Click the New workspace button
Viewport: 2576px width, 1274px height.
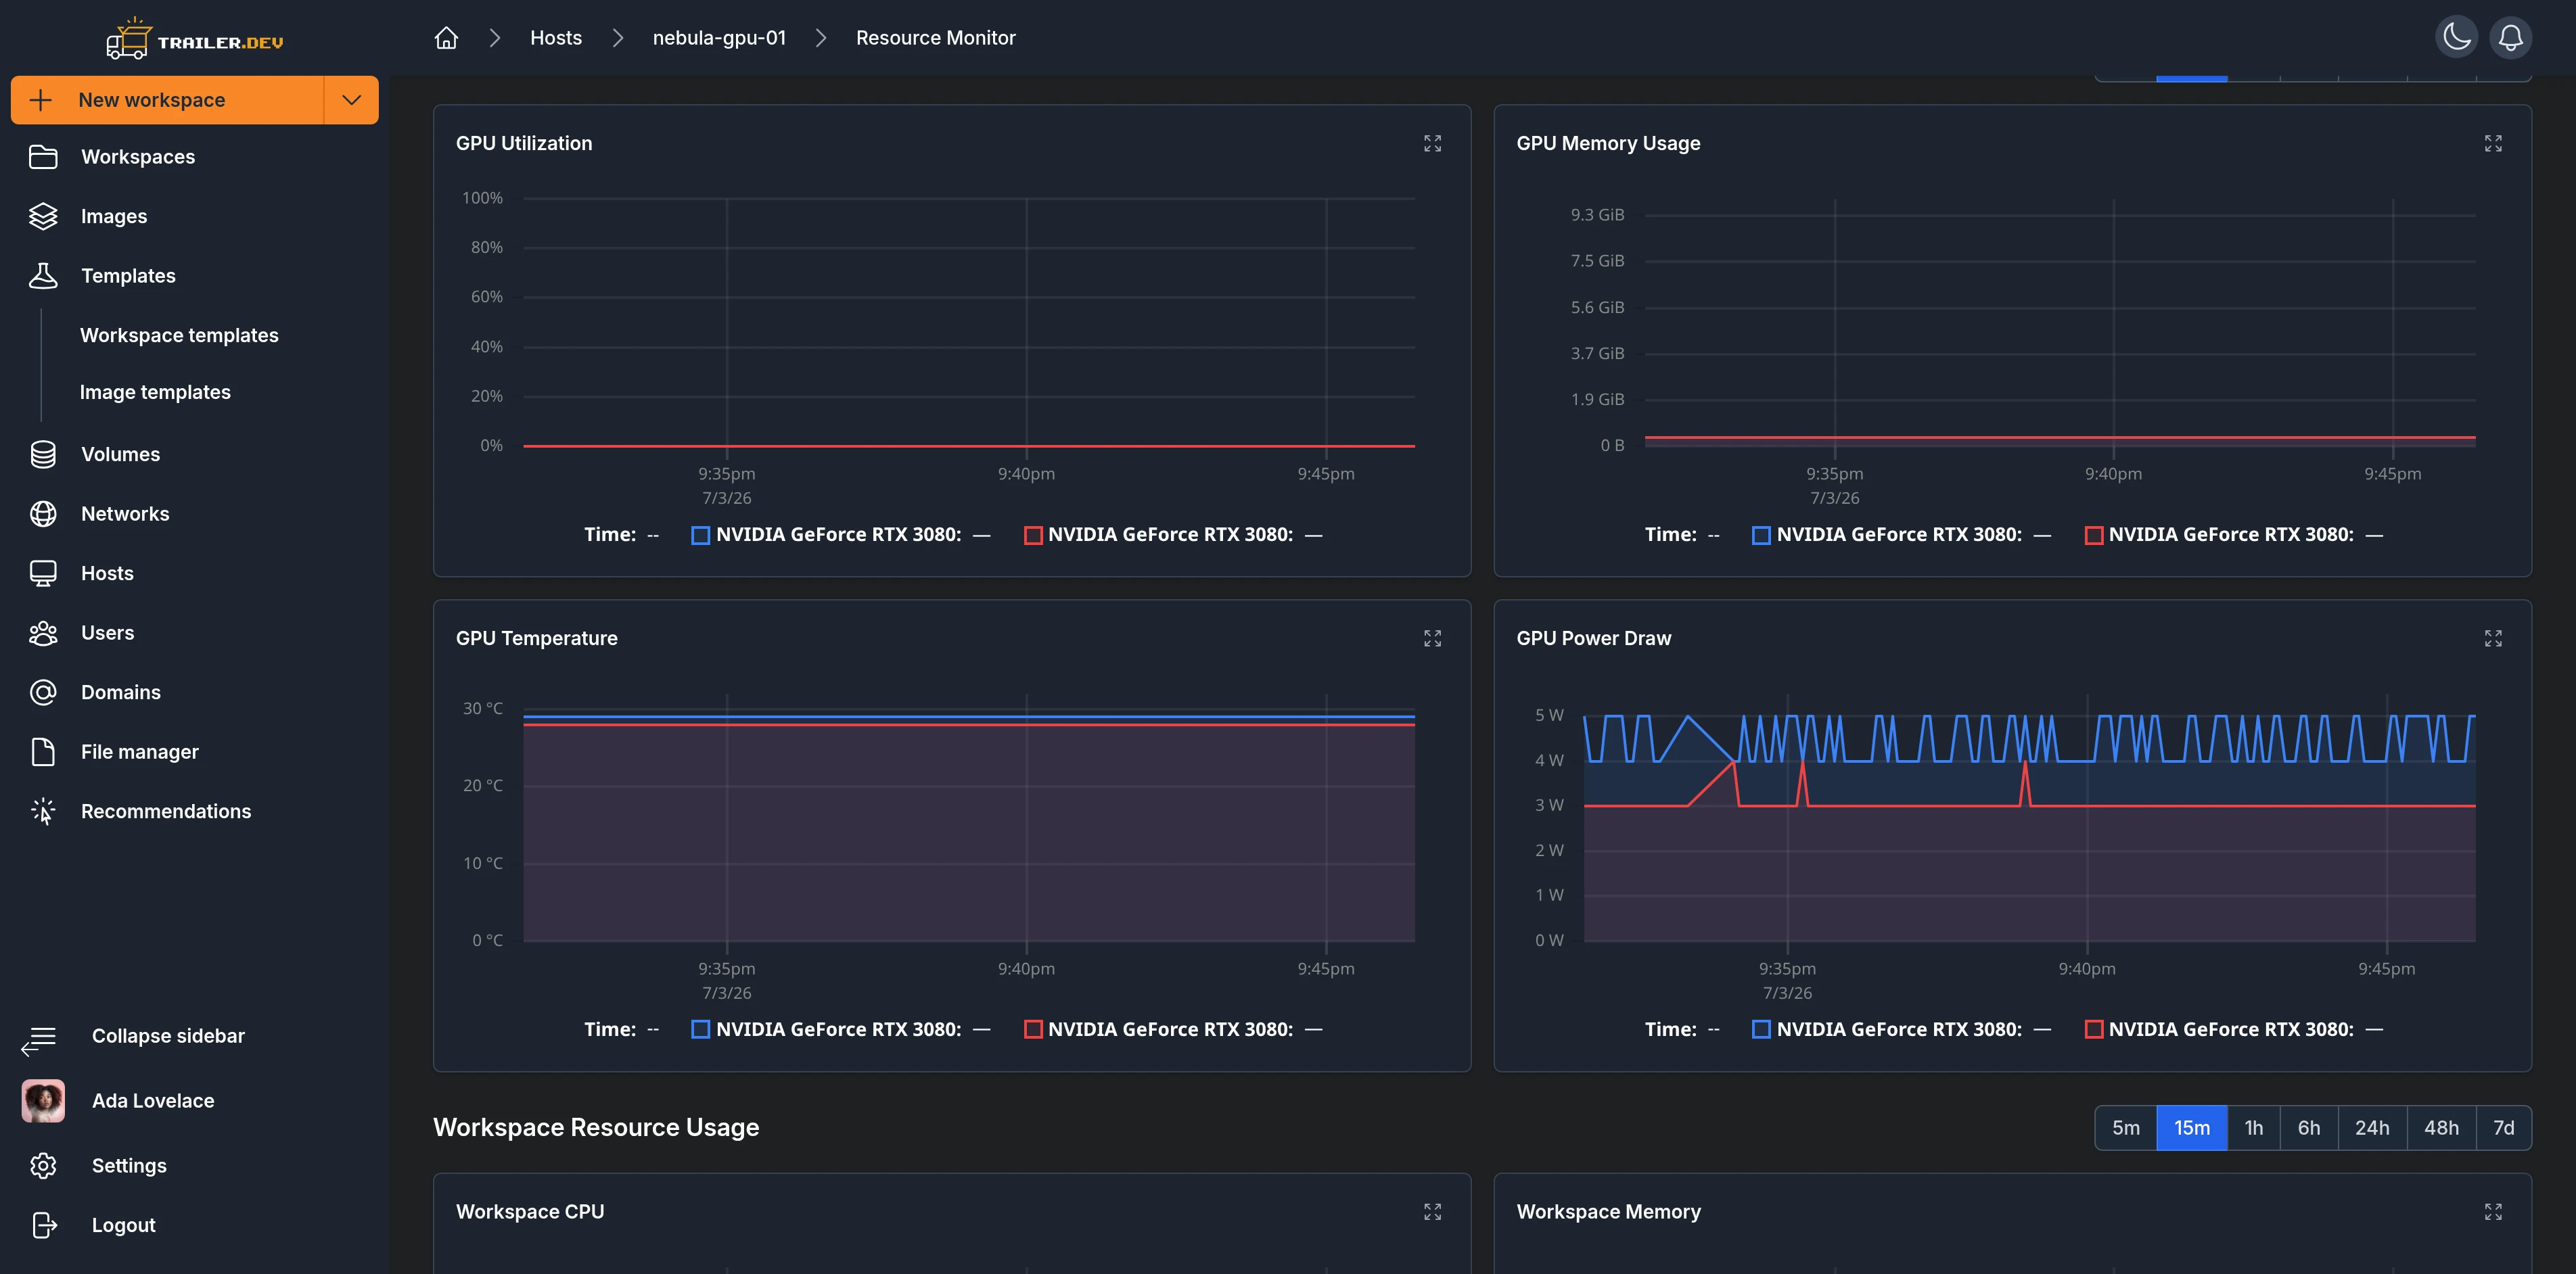168,100
